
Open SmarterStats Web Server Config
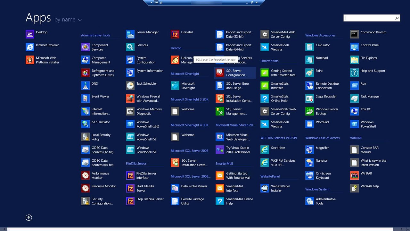point(278,111)
